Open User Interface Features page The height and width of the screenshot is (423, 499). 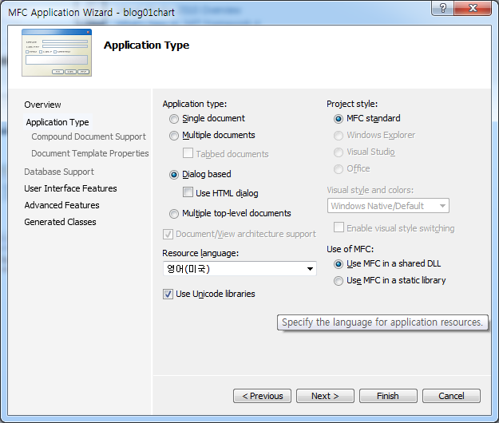pos(70,188)
